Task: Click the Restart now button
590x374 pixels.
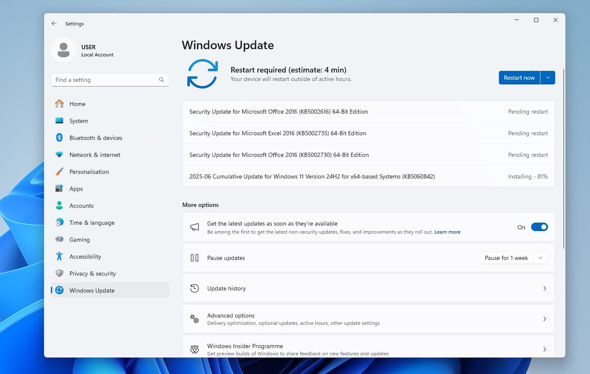Action: point(519,78)
